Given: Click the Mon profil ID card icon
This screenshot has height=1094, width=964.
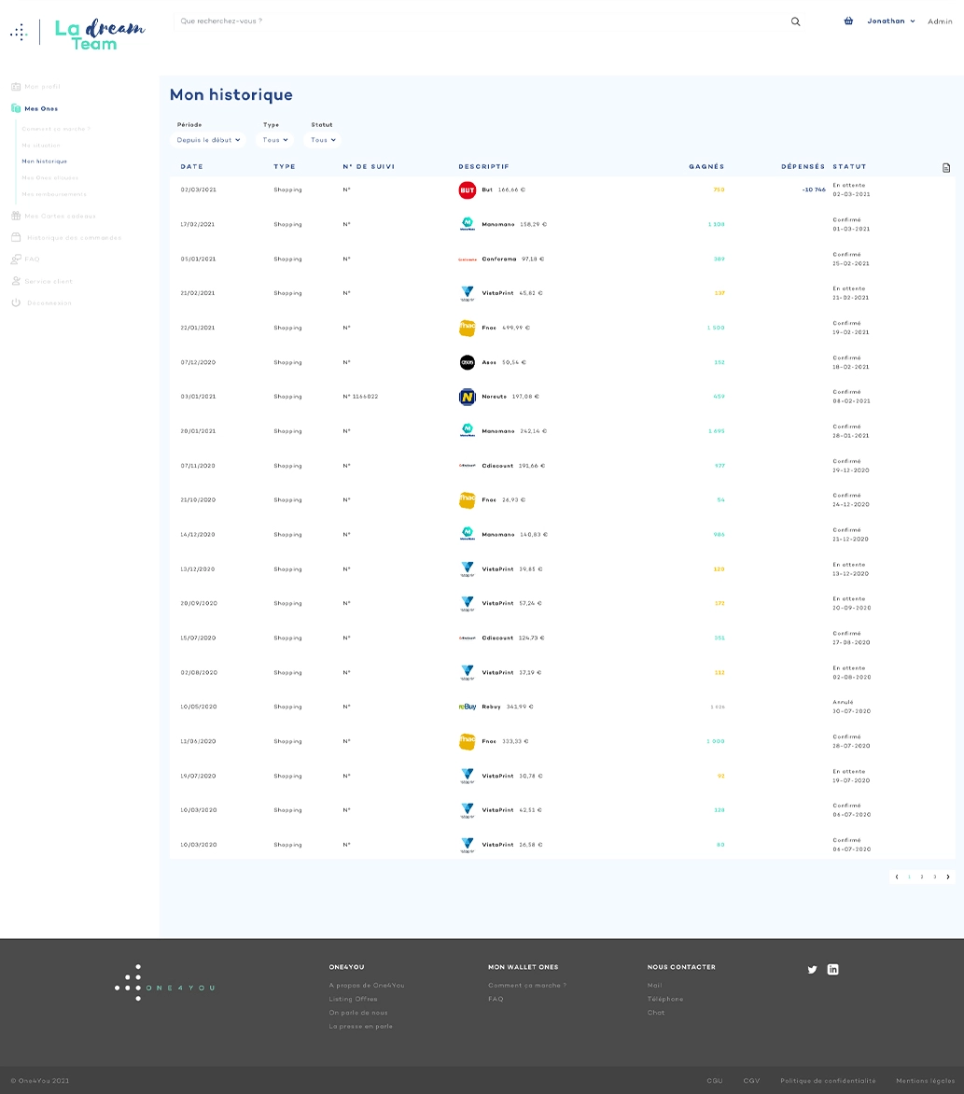Looking at the screenshot, I should pos(15,87).
